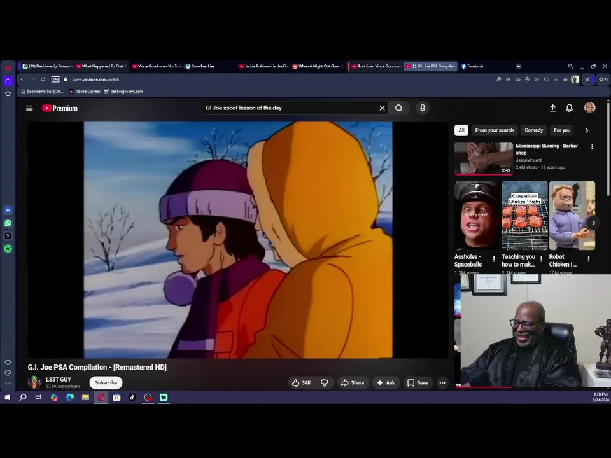This screenshot has height=458, width=611.
Task: Open Mississippi Burning Barber shop video thumbnail
Action: 483,158
